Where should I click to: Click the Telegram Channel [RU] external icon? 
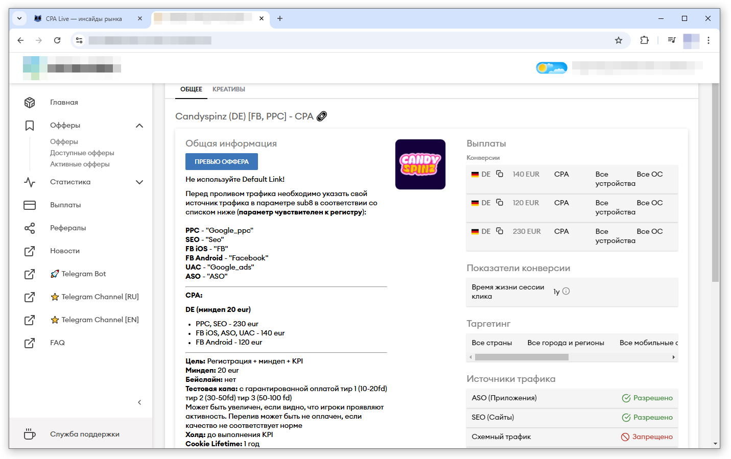click(30, 297)
